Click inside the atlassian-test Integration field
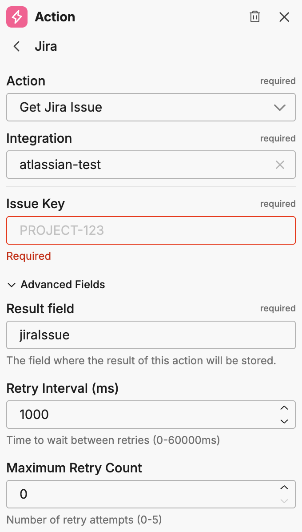 pos(133,165)
